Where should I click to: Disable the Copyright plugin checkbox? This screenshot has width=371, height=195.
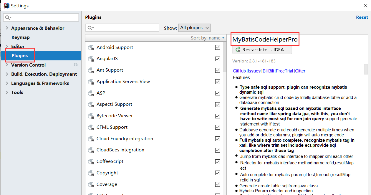pyautogui.click(x=218, y=173)
